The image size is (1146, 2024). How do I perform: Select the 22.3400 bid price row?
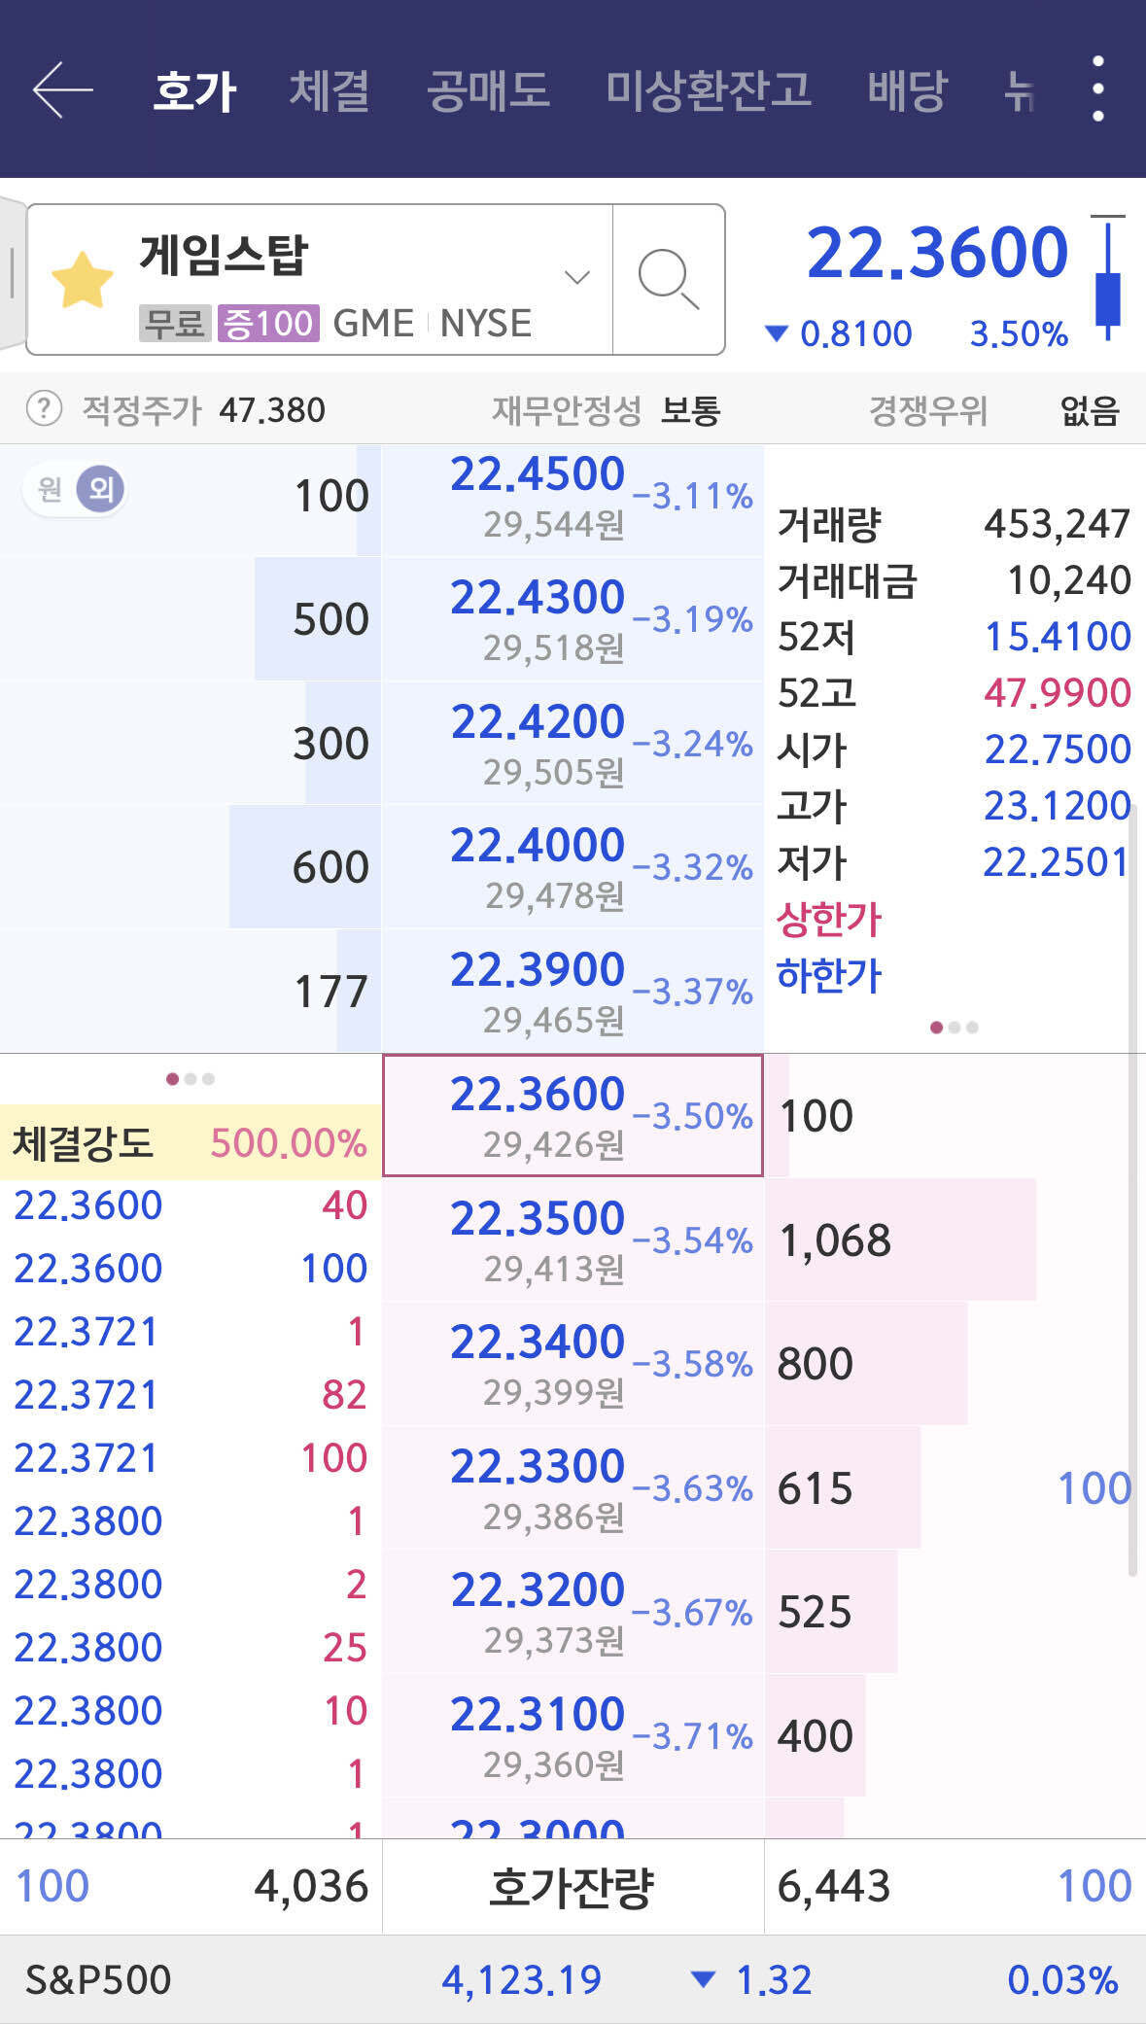tap(573, 1363)
